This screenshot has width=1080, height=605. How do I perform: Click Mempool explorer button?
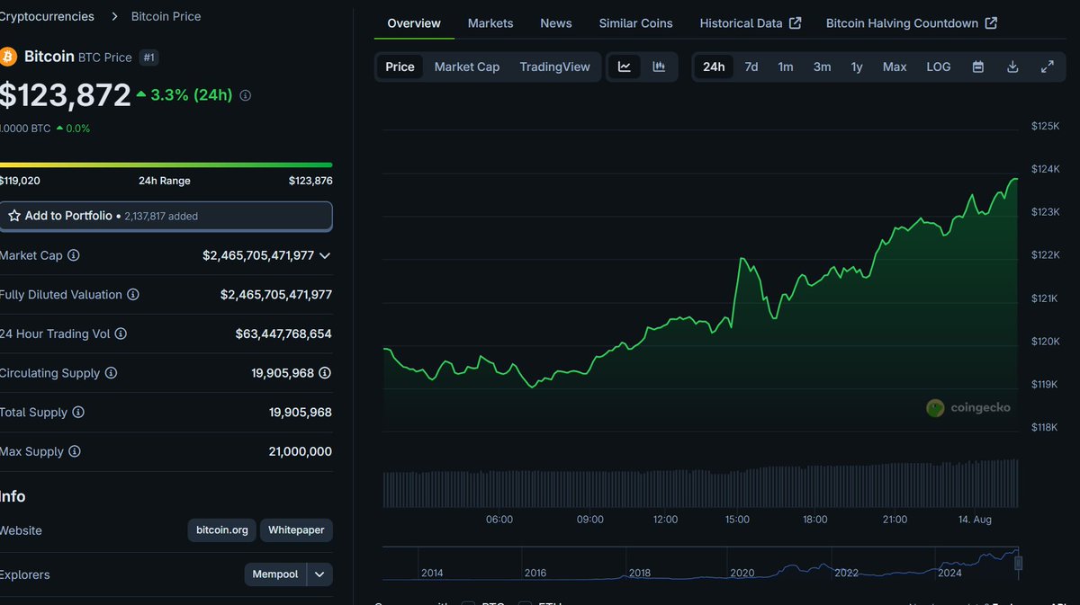[x=275, y=574]
